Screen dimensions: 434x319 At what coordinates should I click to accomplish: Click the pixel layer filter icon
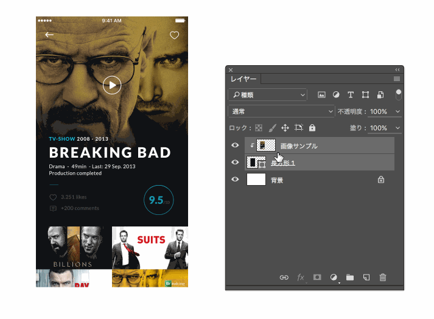pyautogui.click(x=321, y=95)
